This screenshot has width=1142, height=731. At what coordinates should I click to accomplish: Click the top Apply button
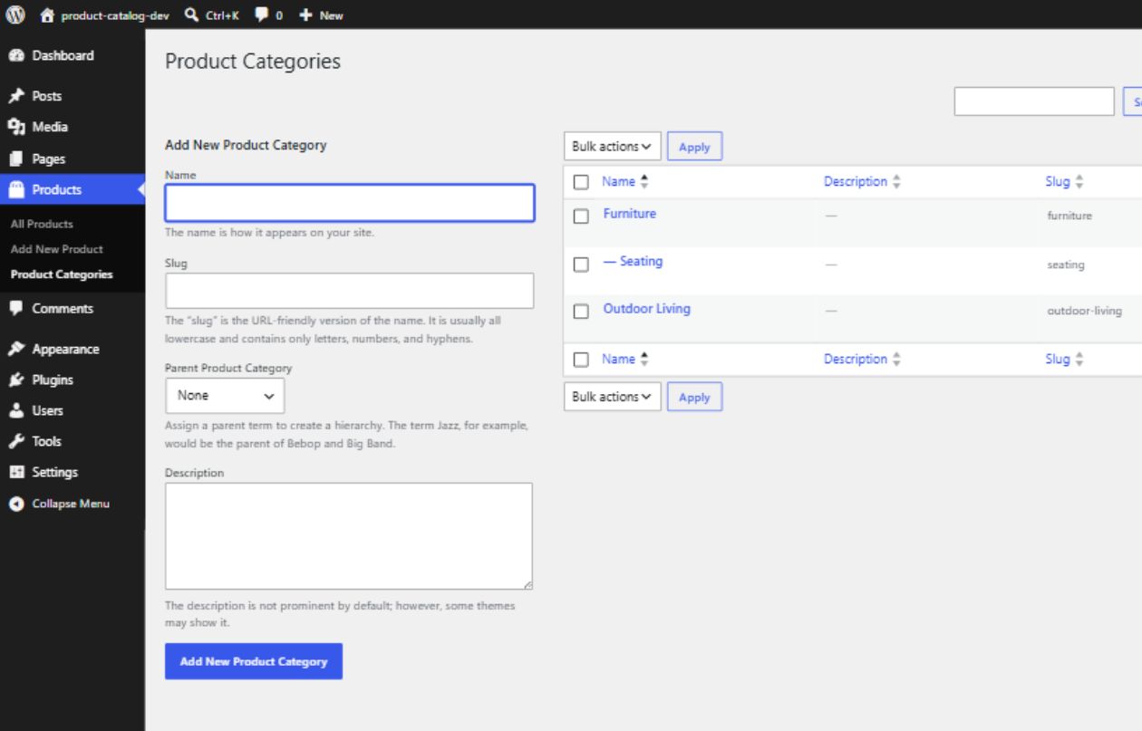click(x=694, y=146)
